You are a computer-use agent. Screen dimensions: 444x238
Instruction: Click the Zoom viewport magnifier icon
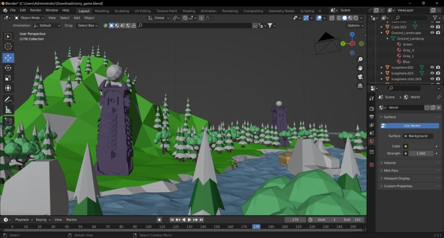pos(360,59)
